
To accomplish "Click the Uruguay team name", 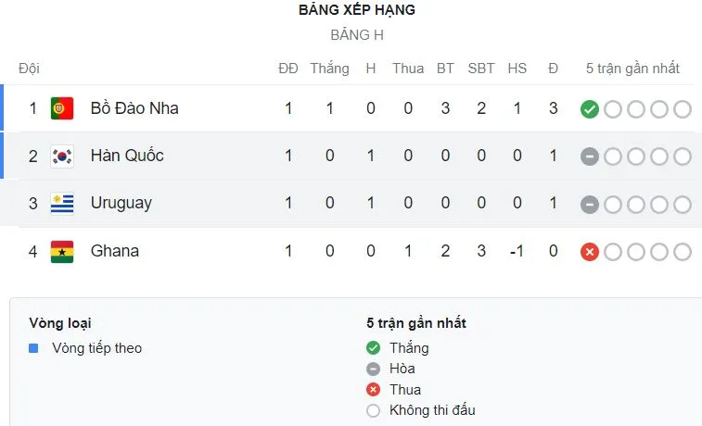I will click(121, 203).
